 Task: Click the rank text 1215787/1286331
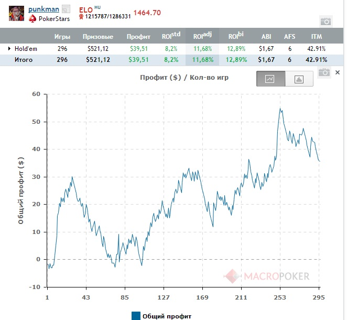pyautogui.click(x=108, y=17)
